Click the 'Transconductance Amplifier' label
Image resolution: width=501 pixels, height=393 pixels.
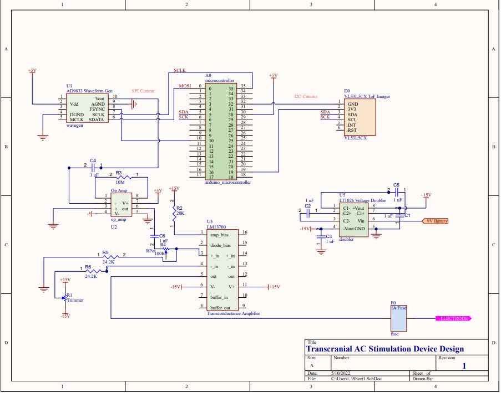(x=233, y=314)
